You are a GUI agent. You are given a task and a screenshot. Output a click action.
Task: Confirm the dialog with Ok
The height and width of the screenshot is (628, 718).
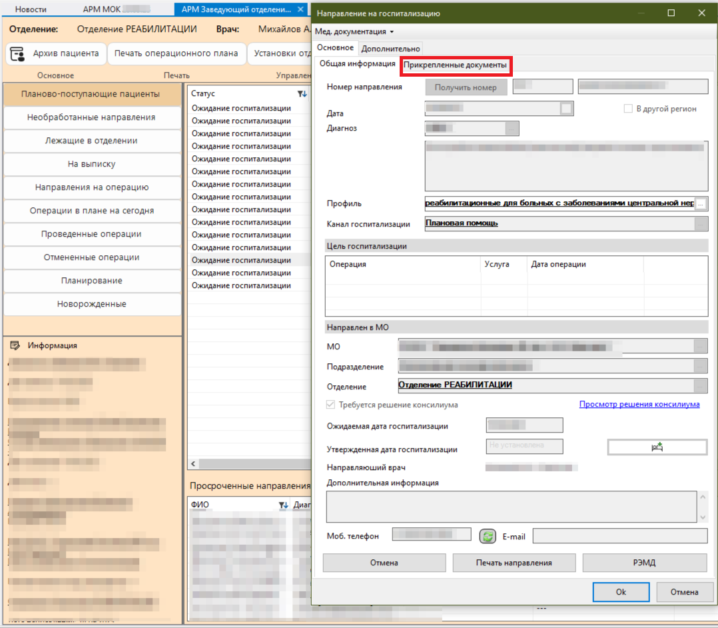click(x=621, y=592)
